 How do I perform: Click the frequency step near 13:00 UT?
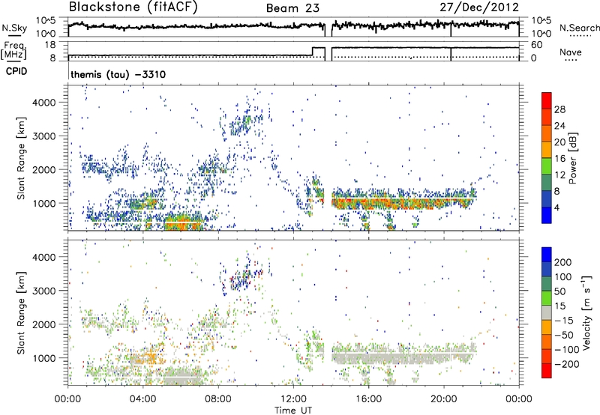click(x=313, y=52)
